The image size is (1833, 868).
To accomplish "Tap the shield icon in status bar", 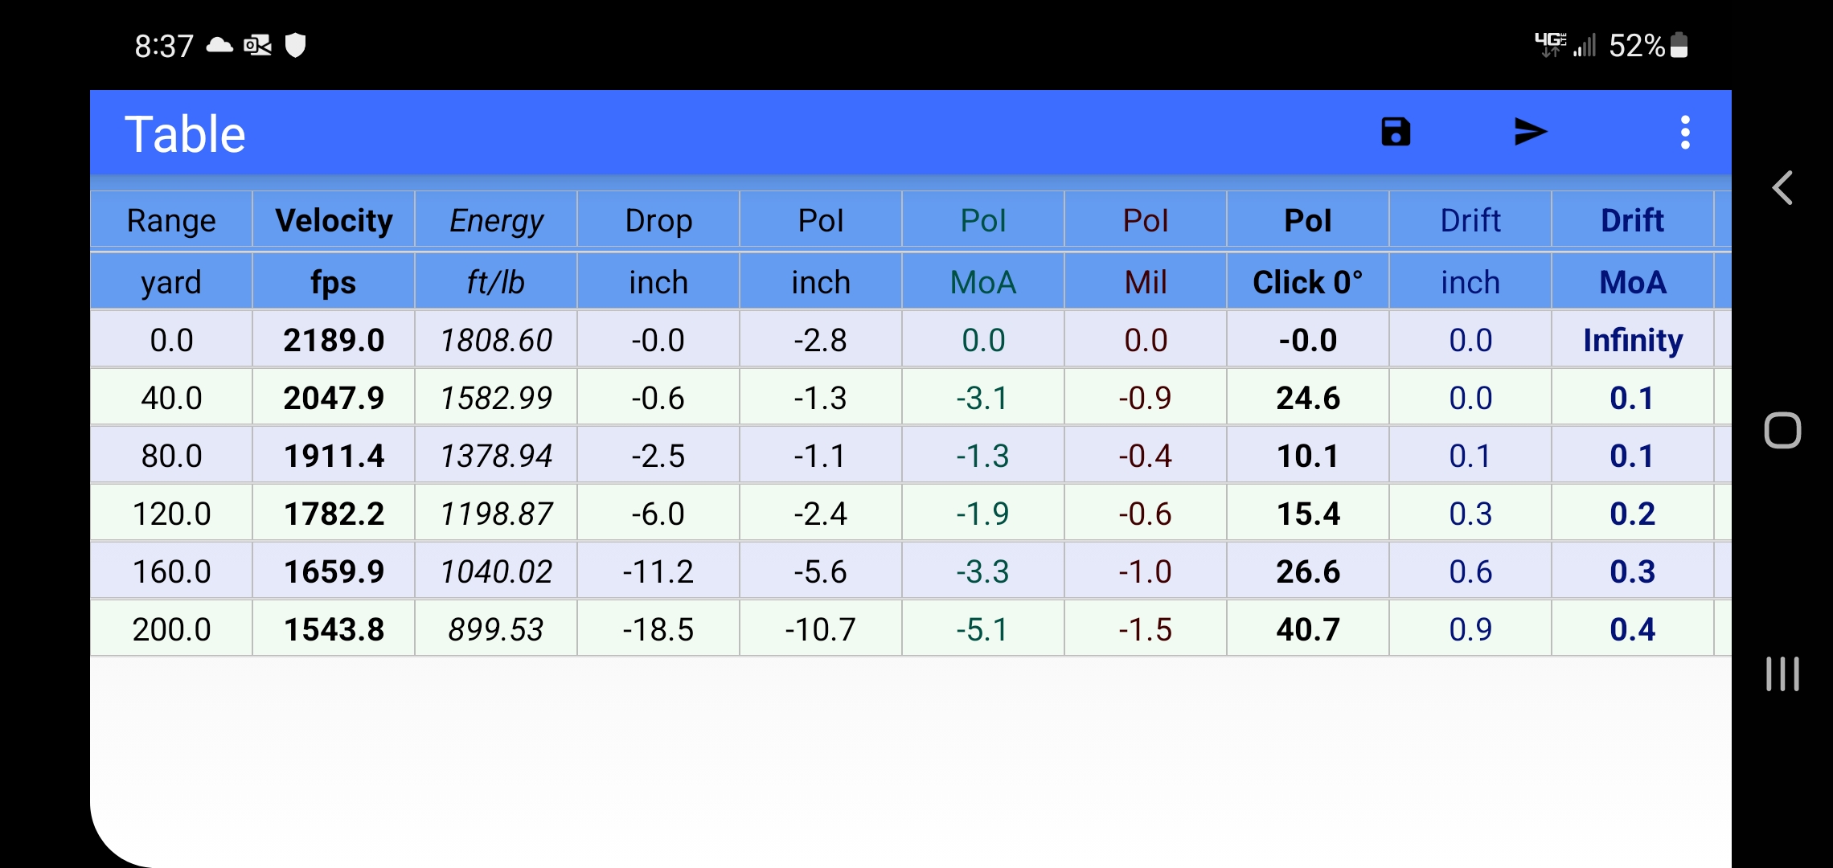I will [296, 45].
